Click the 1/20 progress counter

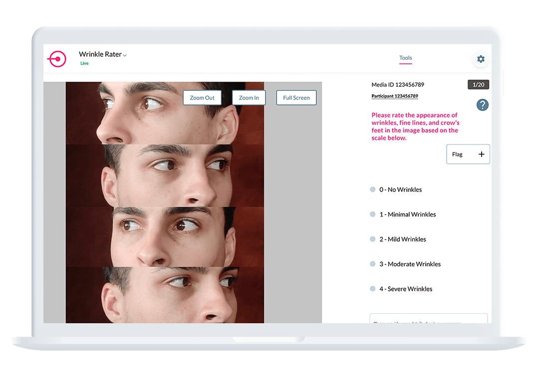478,84
